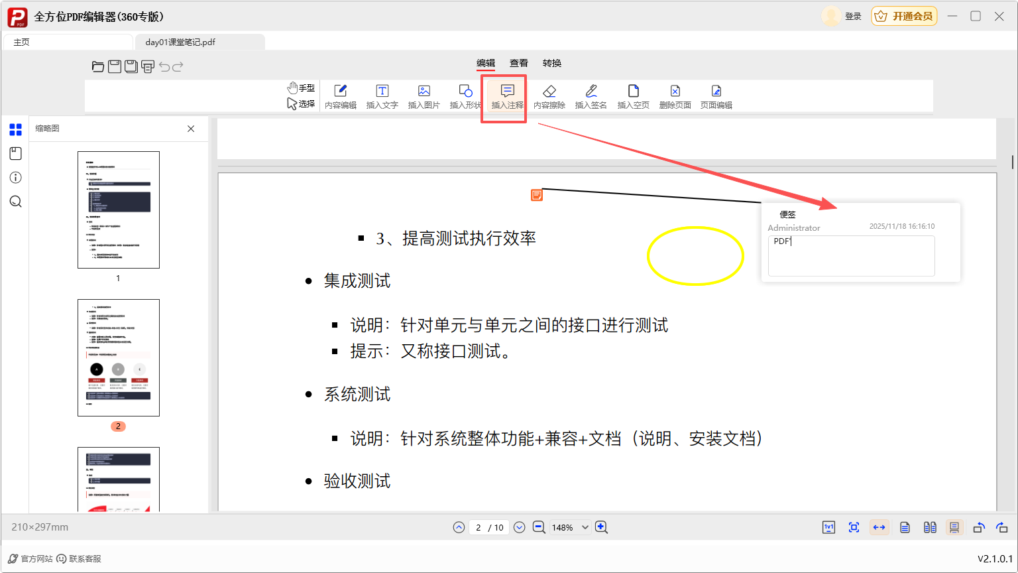Go to next page with down chevron
Viewport: 1018px width, 573px height.
(520, 527)
